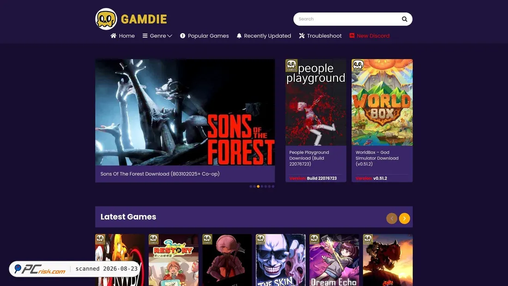Click the Build 22076723 version text
Image resolution: width=508 pixels, height=286 pixels.
322,178
